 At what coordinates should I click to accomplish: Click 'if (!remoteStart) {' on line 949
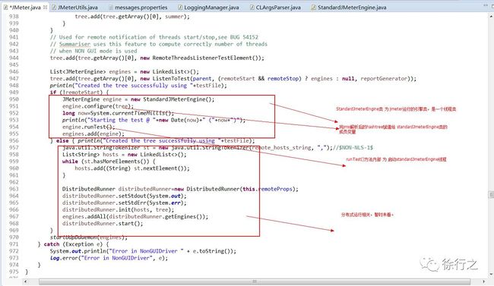pyautogui.click(x=79, y=93)
